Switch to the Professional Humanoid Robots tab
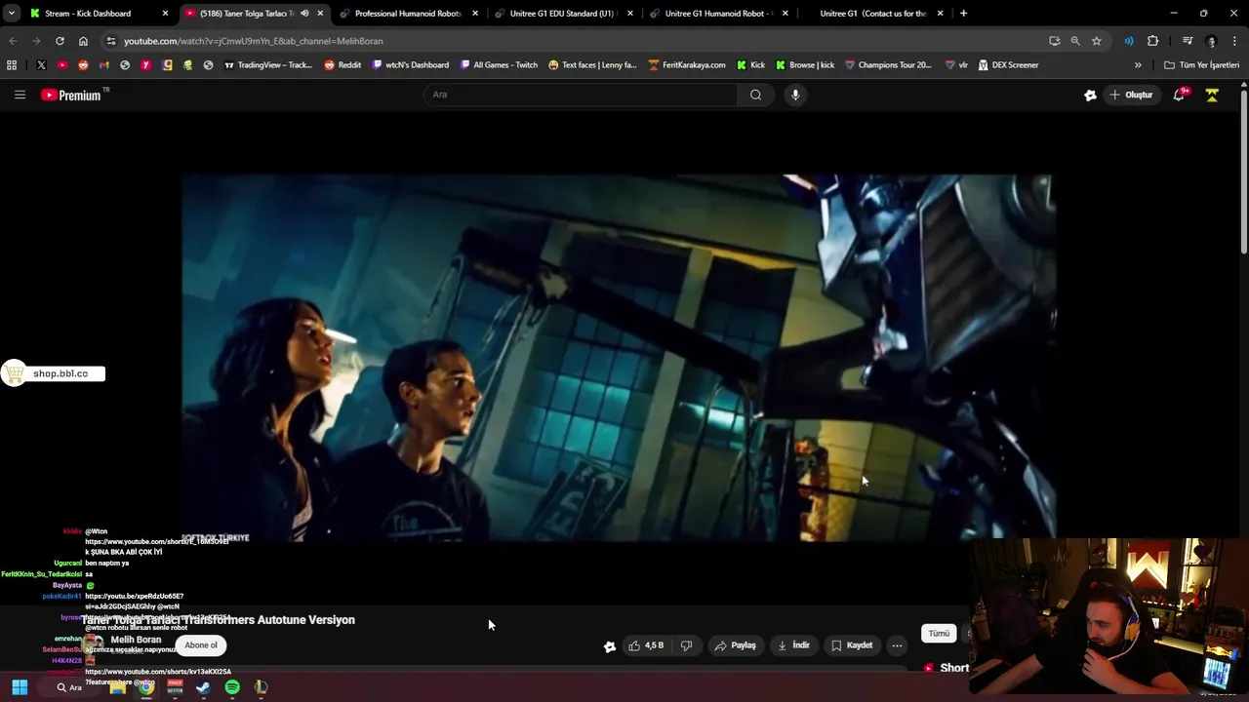The image size is (1249, 702). pos(408,14)
